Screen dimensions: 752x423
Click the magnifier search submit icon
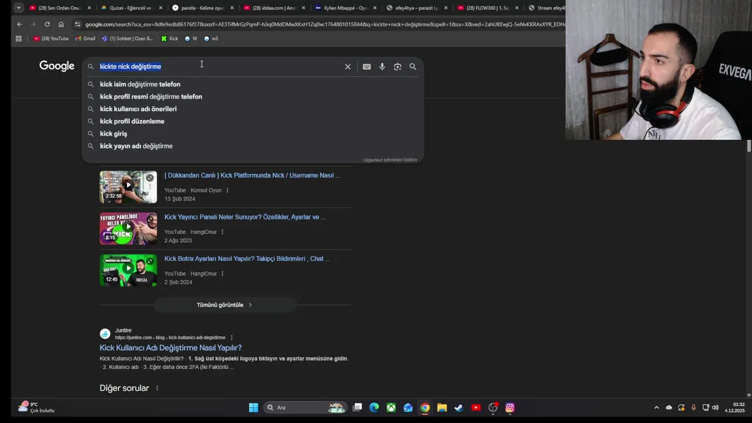coord(413,66)
